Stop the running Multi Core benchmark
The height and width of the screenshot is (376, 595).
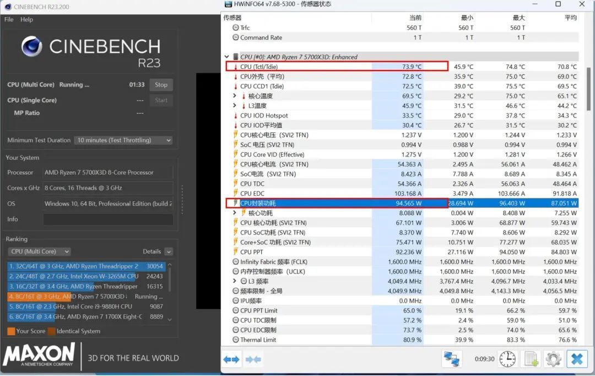pyautogui.click(x=161, y=84)
